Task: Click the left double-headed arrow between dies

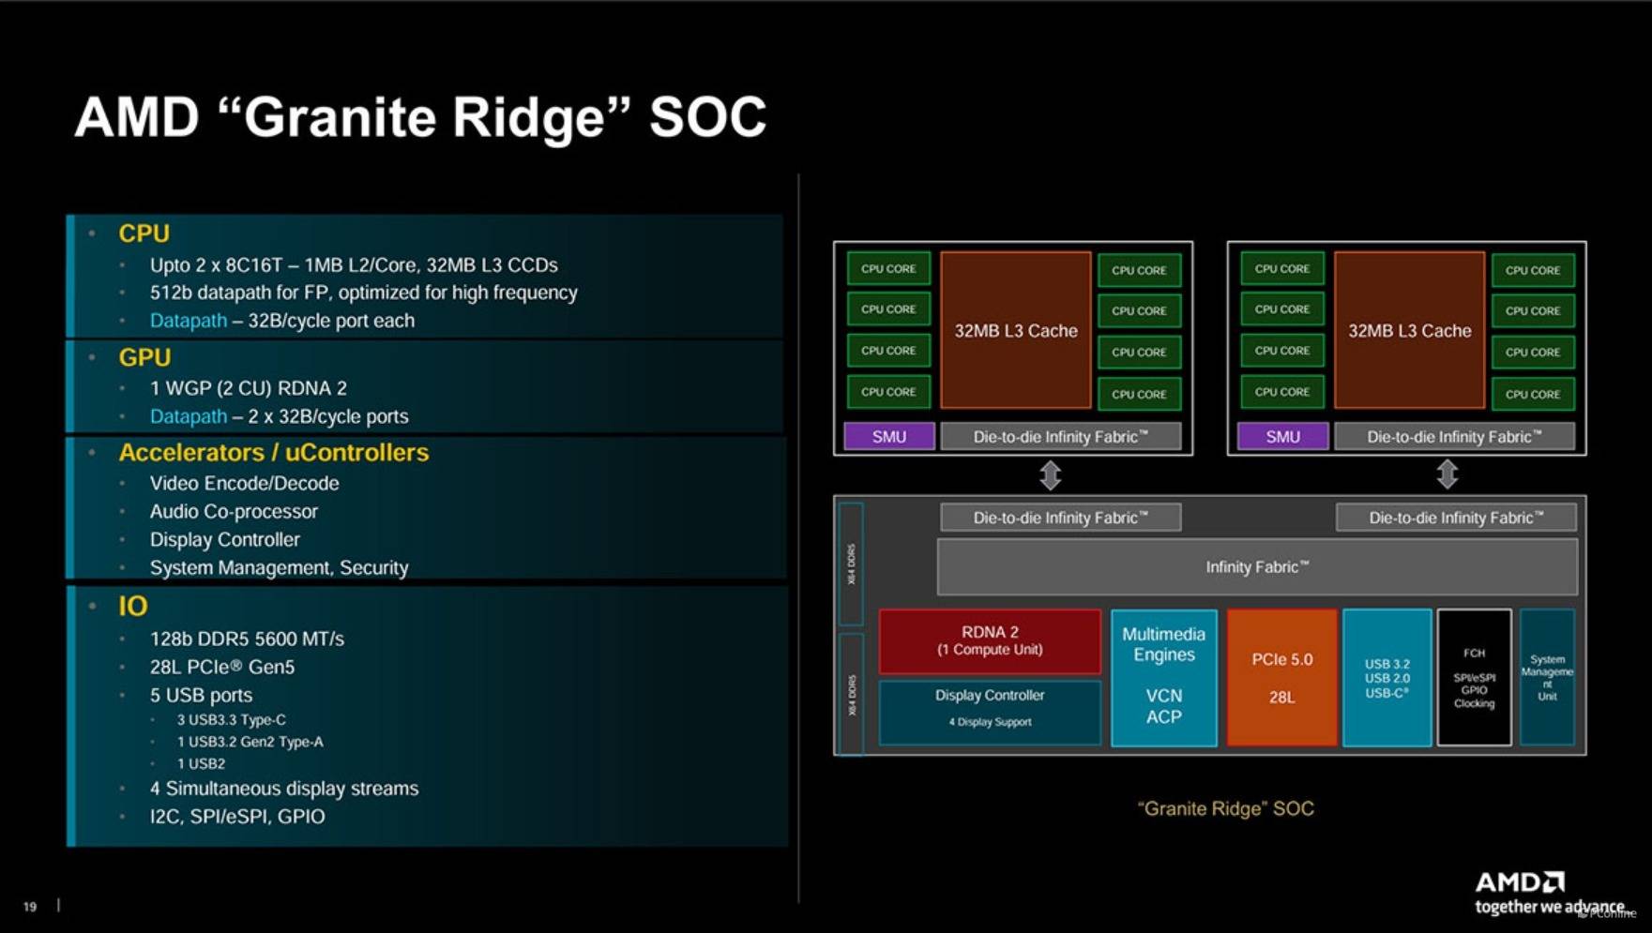Action: click(x=1050, y=475)
